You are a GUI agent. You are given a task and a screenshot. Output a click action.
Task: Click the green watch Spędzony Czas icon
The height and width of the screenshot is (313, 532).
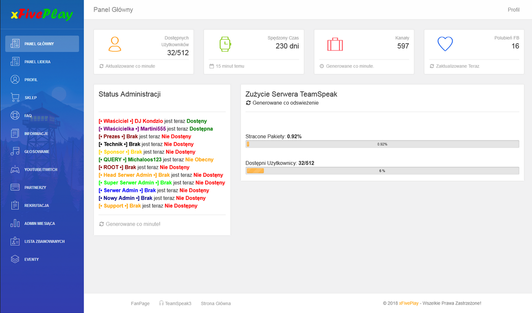225,44
